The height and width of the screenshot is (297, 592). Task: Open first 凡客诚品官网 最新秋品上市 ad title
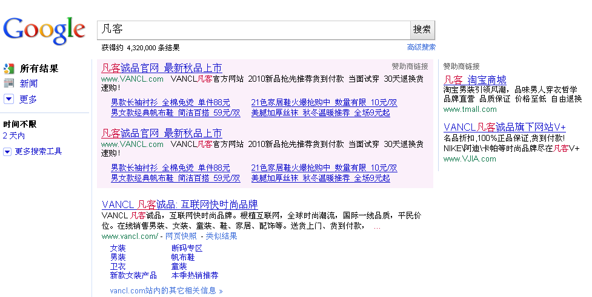(x=162, y=68)
